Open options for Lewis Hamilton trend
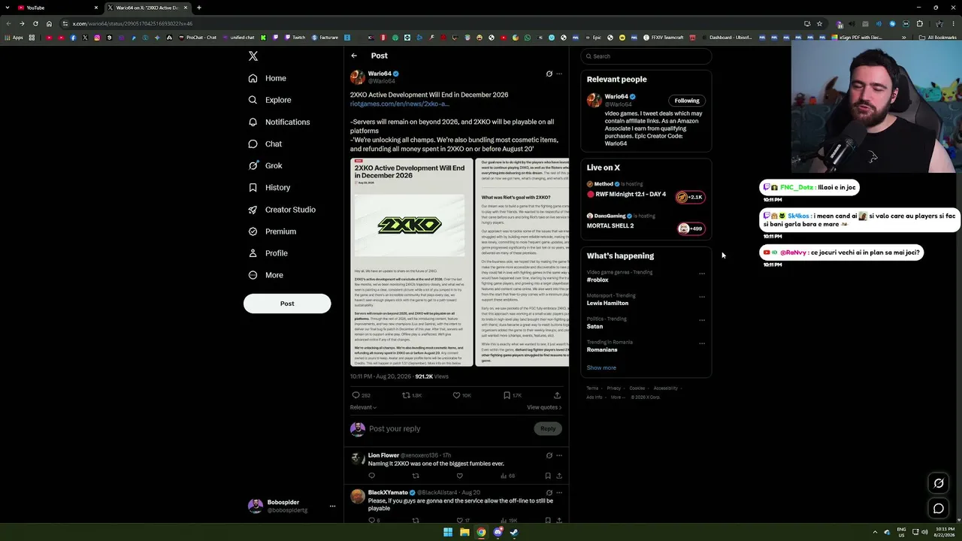This screenshot has height=541, width=962. tap(702, 297)
